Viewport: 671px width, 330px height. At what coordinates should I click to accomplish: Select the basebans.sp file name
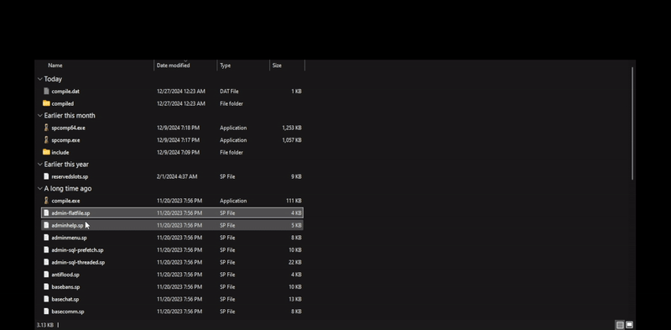coord(65,286)
